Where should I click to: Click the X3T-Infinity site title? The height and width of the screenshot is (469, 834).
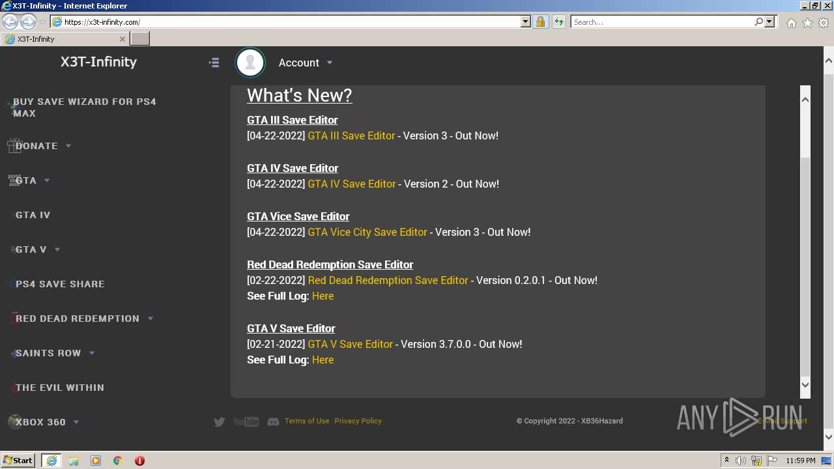point(98,62)
